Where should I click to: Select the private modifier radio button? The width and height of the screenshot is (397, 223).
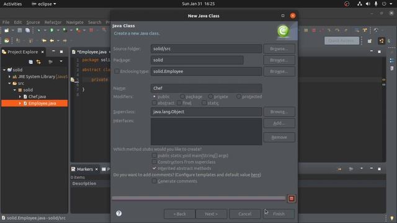point(210,97)
